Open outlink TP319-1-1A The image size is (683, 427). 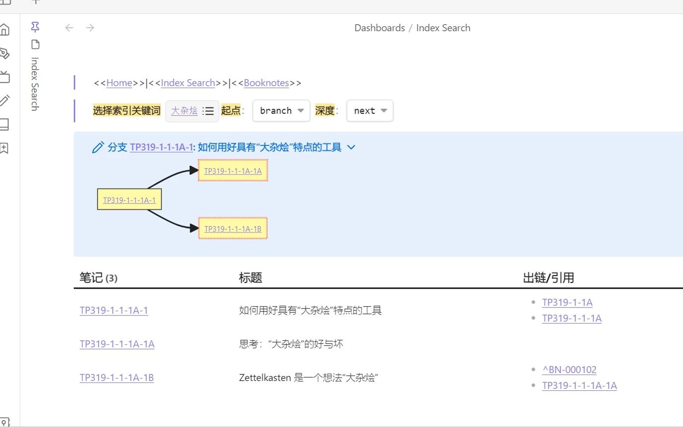pyautogui.click(x=567, y=302)
